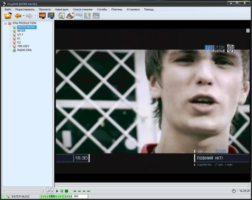Open the Файл menu
The height and width of the screenshot is (200, 252).
pos(8,9)
